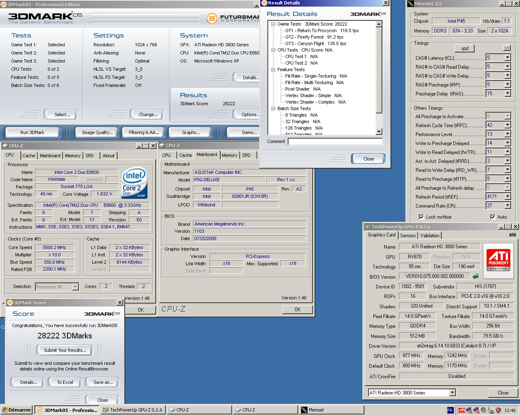Select the GT2 - Firefly Forest result row
Image resolution: width=520 pixels, height=416 pixels.
[314, 37]
